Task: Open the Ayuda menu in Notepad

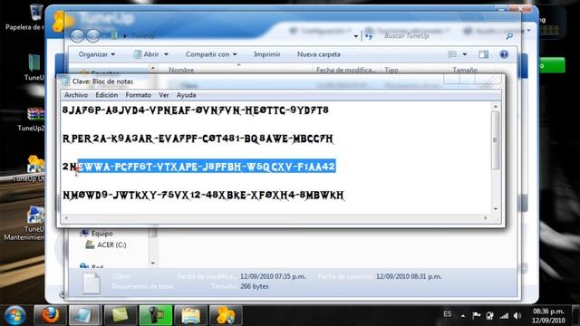Action: (x=186, y=95)
